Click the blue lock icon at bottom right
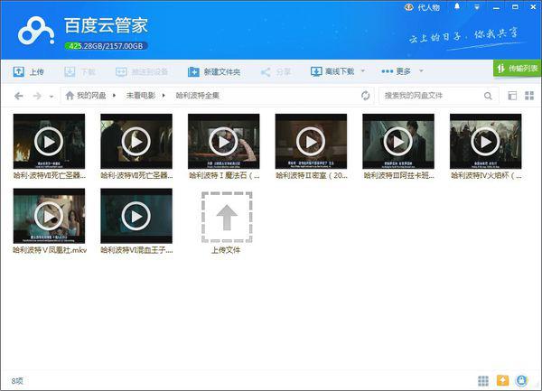 click(x=522, y=380)
